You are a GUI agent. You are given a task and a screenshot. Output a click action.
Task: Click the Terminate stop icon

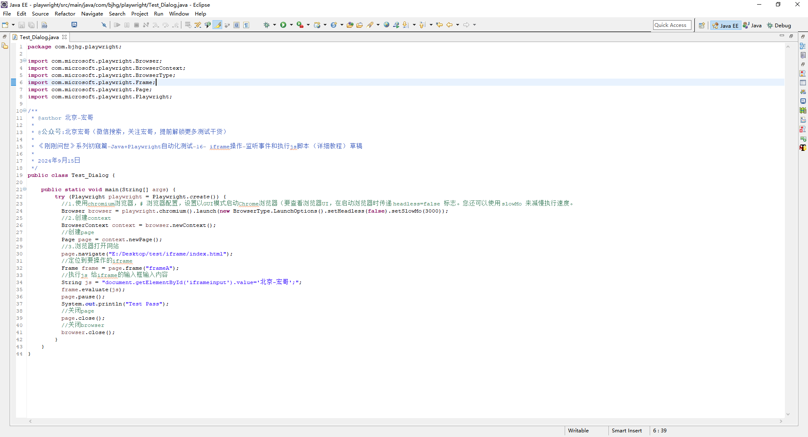point(136,25)
